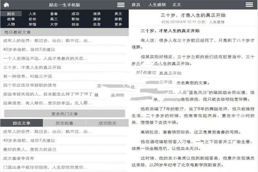The image size is (258, 172).
Task: Select 语录 category
Action: [97, 14]
